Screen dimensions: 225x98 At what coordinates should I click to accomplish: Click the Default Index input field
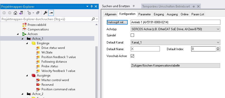click(204, 49)
